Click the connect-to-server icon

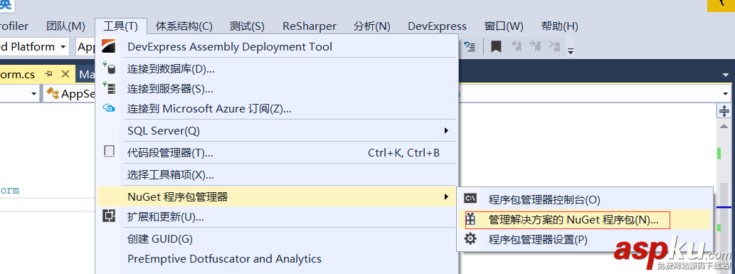click(109, 88)
